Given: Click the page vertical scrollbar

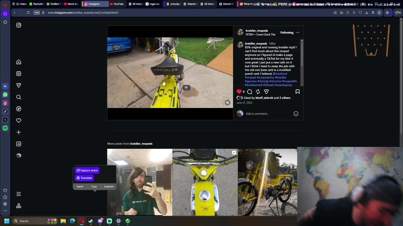Looking at the screenshot, I should click(x=401, y=77).
